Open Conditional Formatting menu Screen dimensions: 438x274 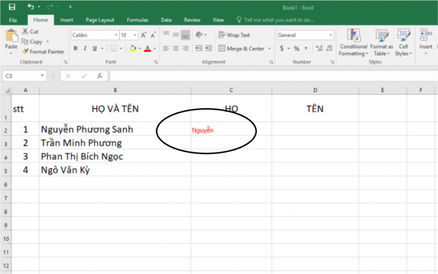pos(354,42)
